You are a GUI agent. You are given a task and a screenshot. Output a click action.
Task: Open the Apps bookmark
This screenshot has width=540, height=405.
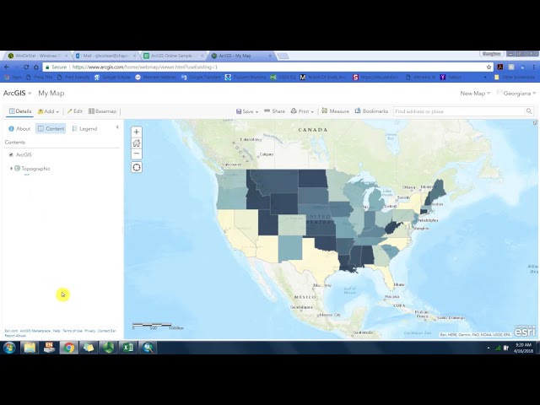click(13, 77)
